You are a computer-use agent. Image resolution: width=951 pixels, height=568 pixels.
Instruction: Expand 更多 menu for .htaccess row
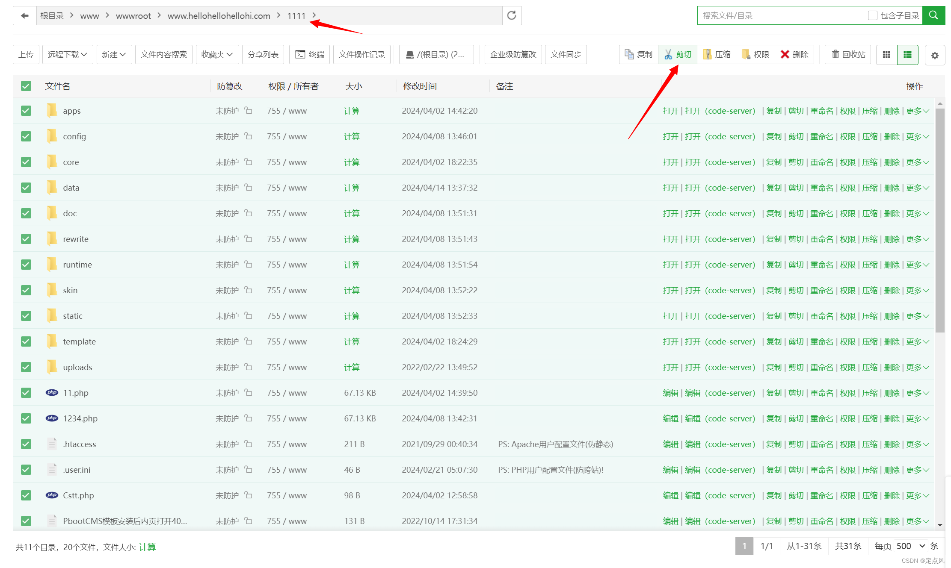coord(918,444)
